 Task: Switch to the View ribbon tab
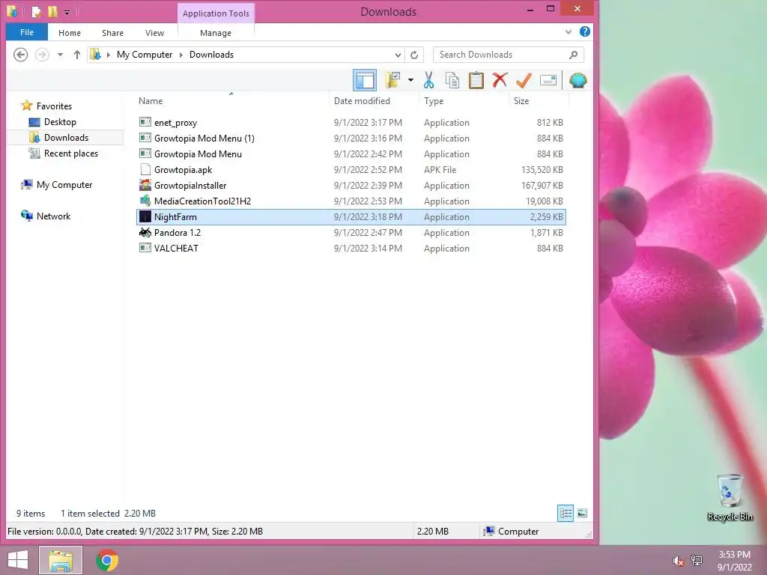pyautogui.click(x=154, y=33)
